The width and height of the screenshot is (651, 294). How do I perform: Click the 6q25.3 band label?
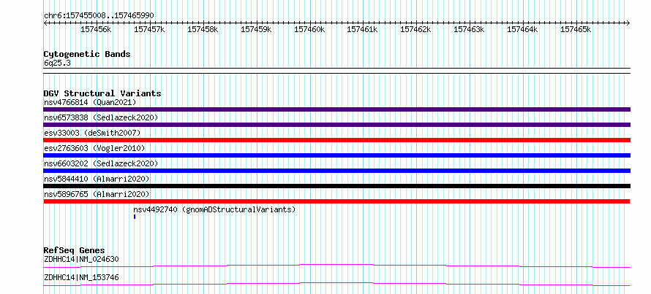click(x=57, y=63)
